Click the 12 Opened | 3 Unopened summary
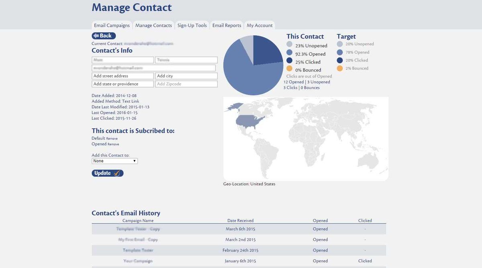This screenshot has height=268, width=482. [307, 82]
